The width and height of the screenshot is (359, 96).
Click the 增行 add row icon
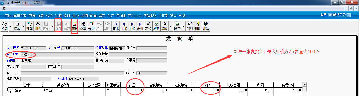click(x=99, y=26)
